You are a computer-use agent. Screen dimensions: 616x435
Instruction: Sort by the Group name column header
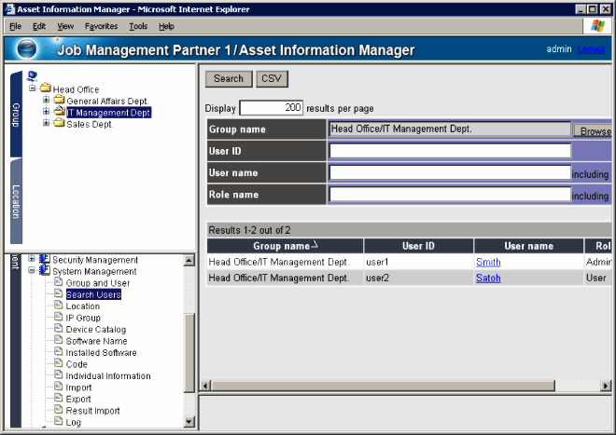tap(284, 246)
